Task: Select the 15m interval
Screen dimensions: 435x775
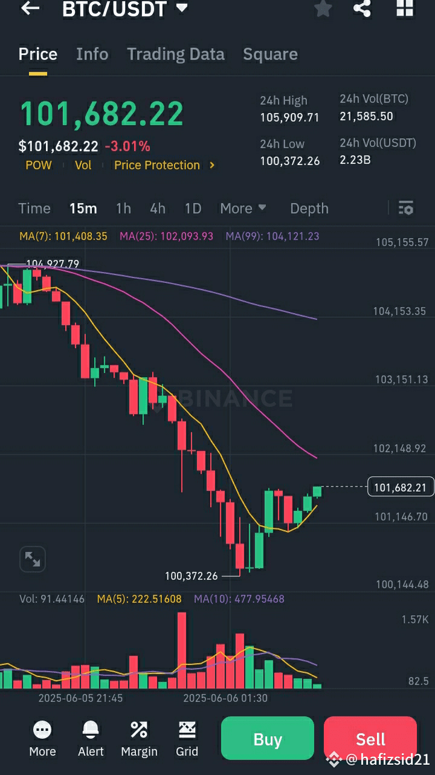Action: (x=83, y=209)
